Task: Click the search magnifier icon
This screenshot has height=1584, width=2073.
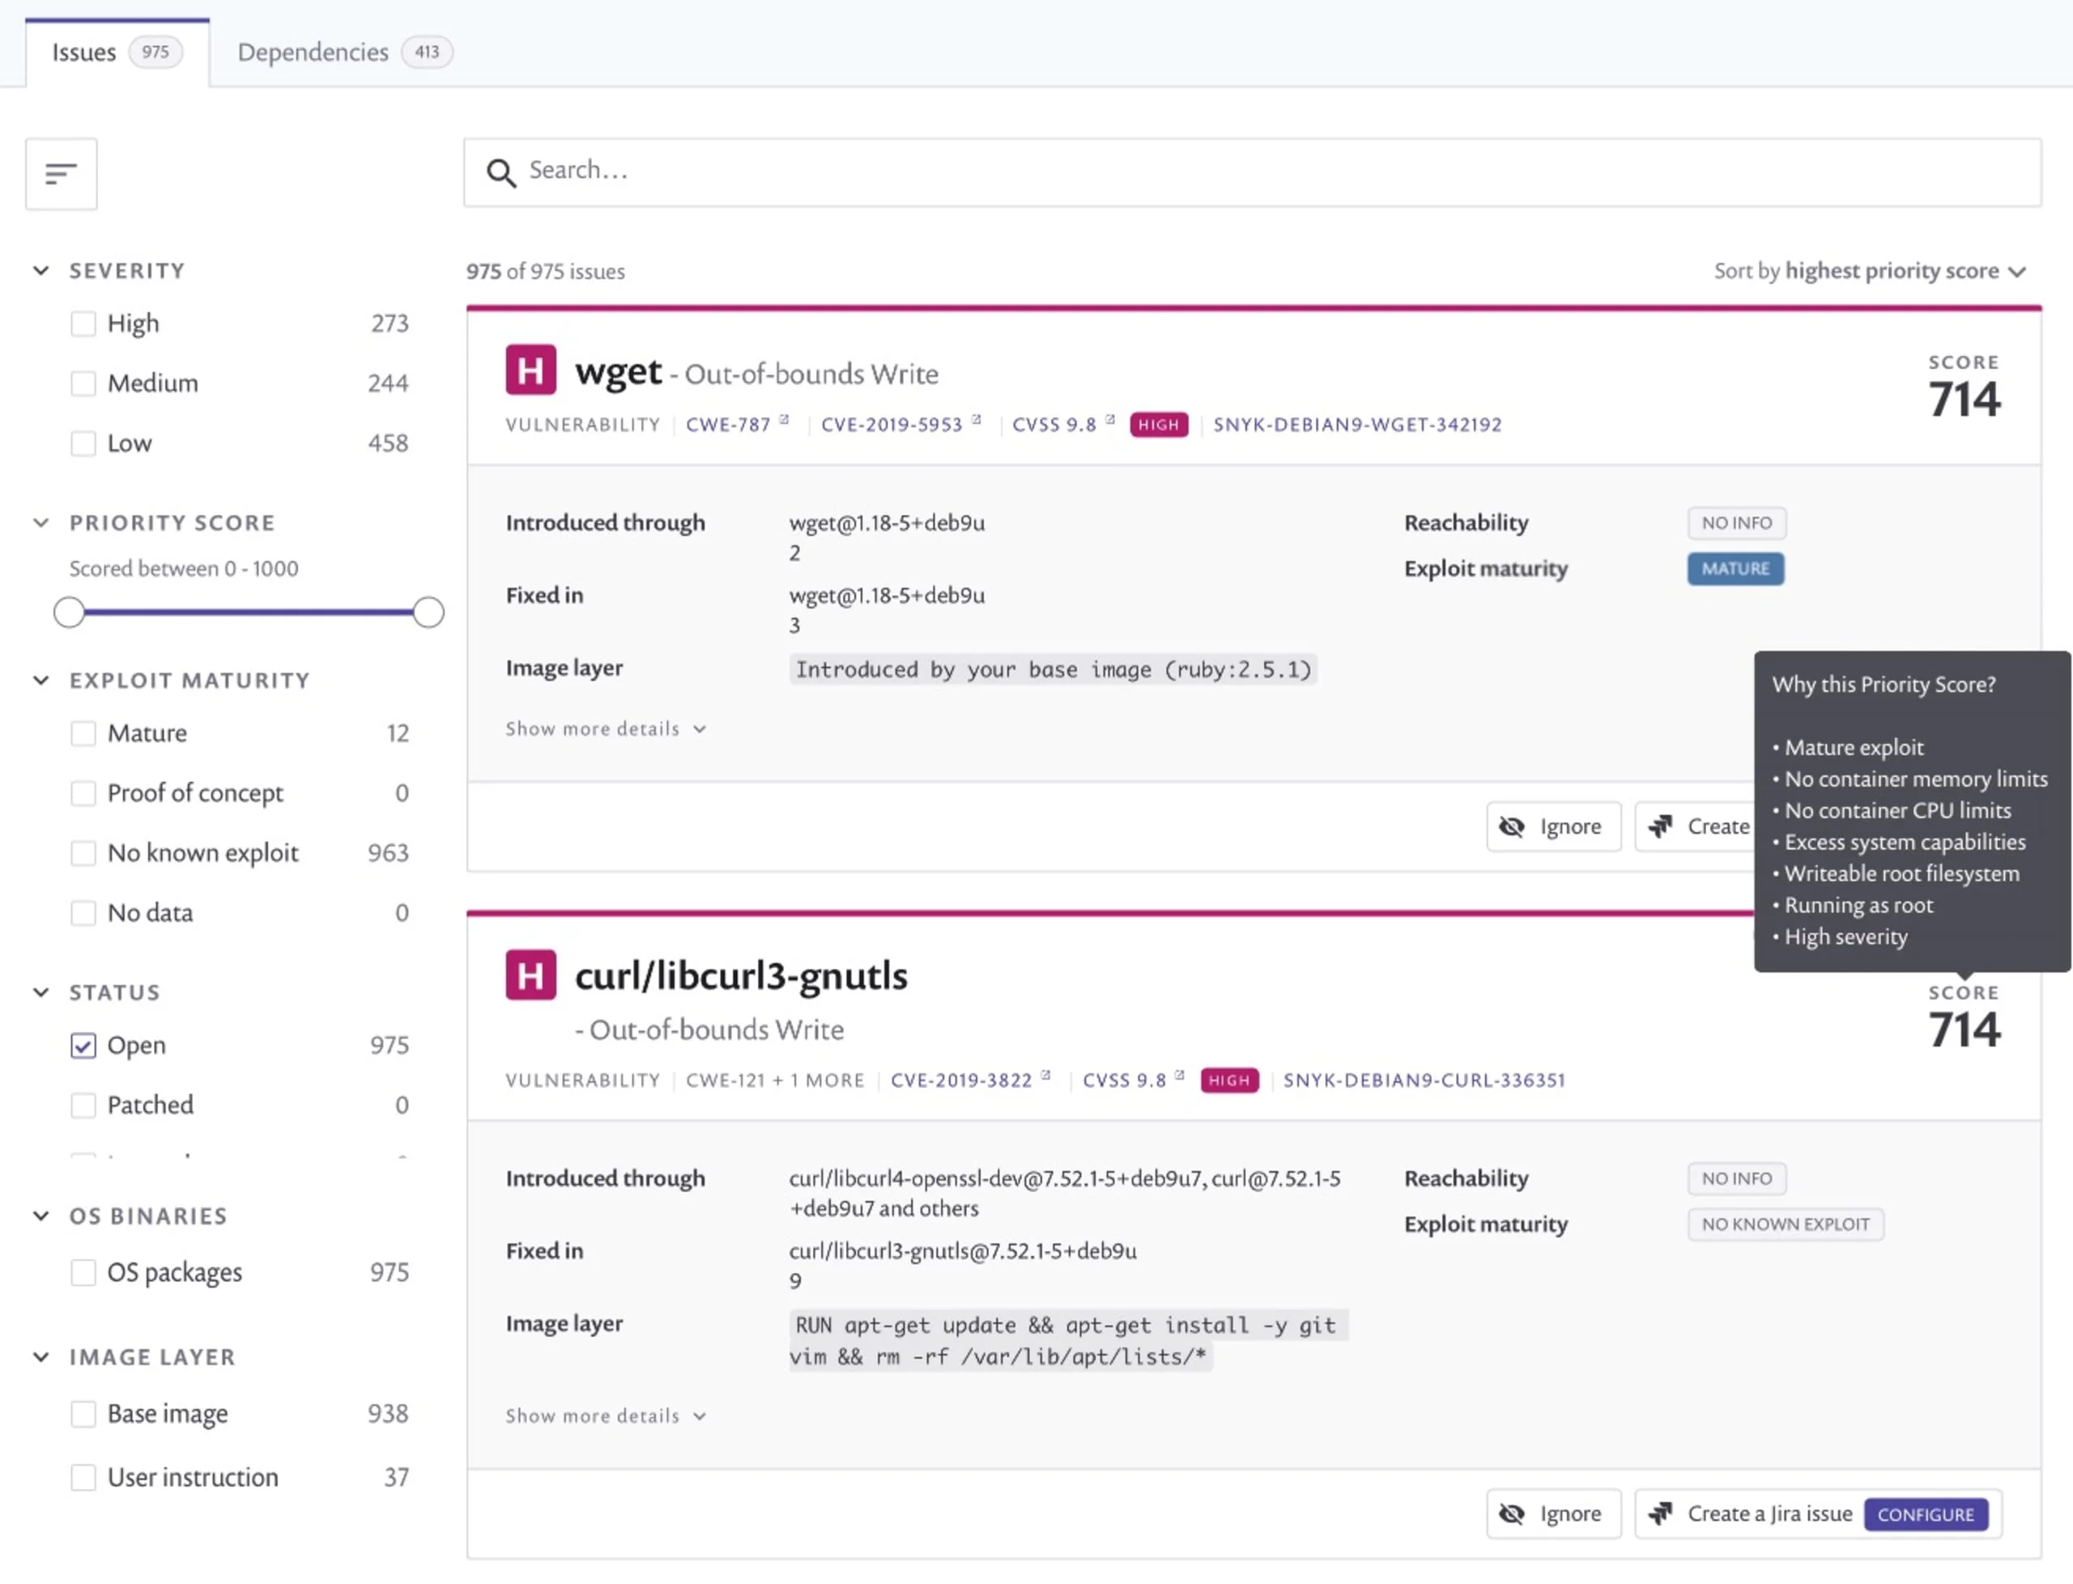Action: pyautogui.click(x=502, y=172)
